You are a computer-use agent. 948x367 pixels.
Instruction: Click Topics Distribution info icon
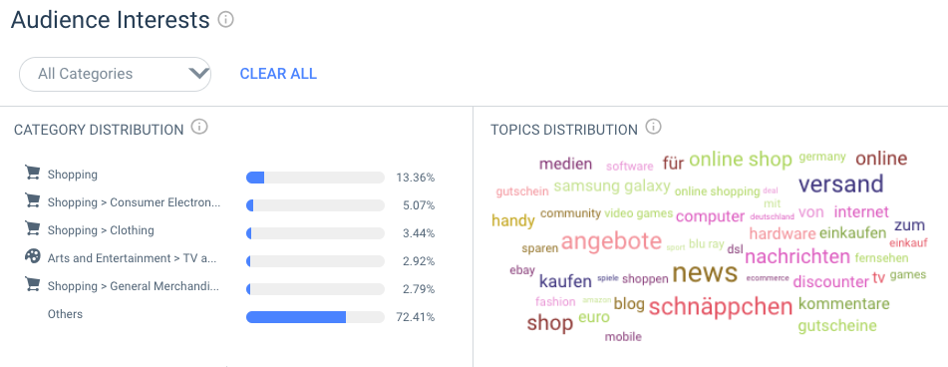(653, 127)
